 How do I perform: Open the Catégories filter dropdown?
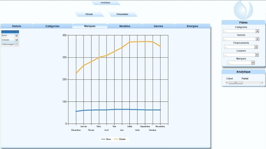pos(257,31)
